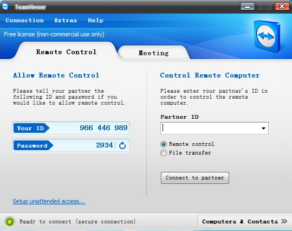
Task: Click the green ready status indicator
Action: 10,222
